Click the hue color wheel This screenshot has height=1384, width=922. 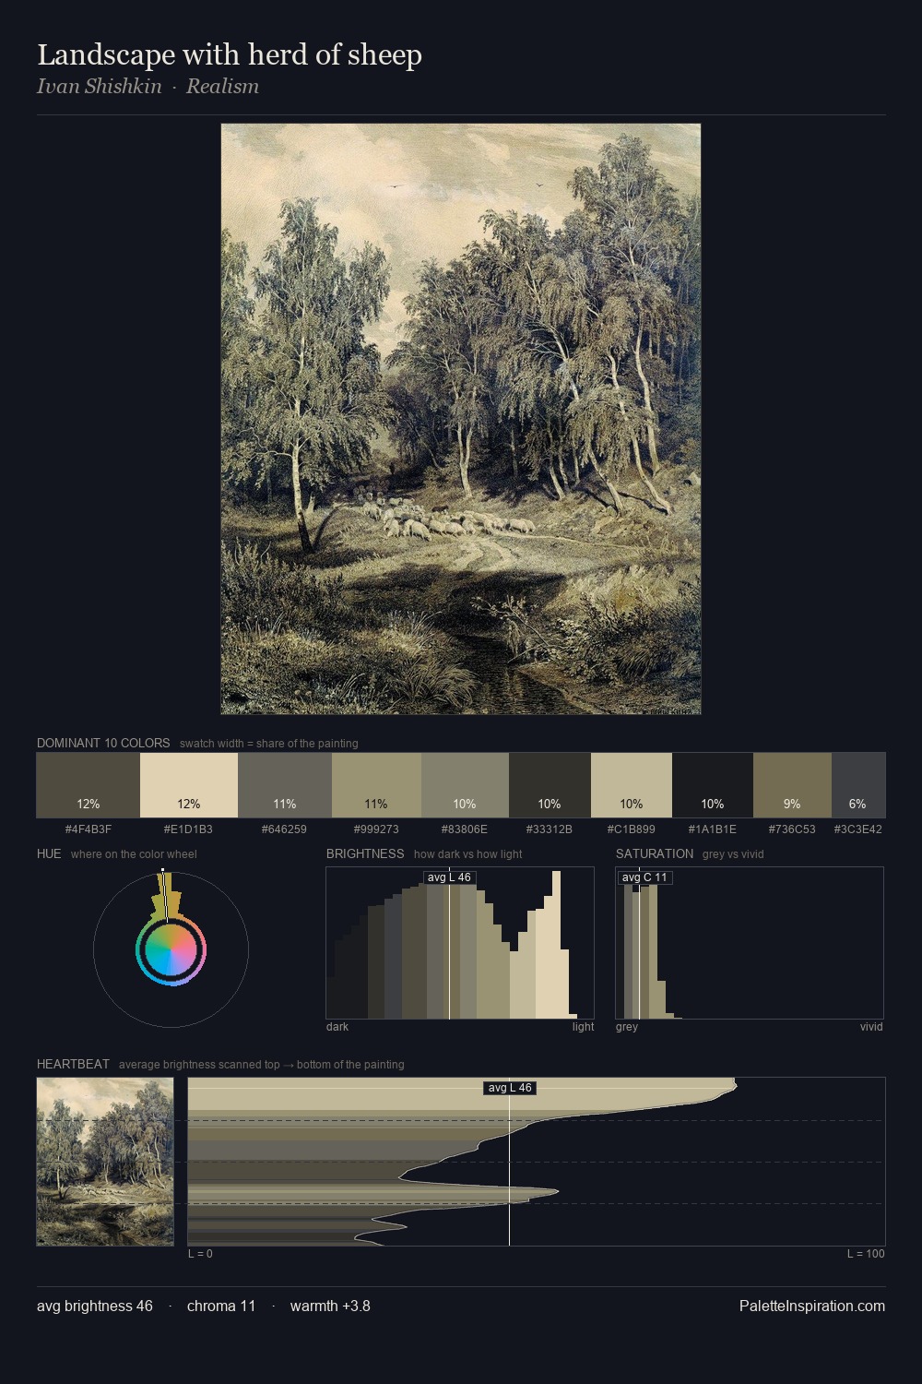pos(171,949)
